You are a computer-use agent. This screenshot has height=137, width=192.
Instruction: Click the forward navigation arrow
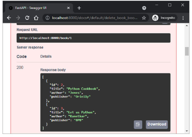[x=18, y=18]
